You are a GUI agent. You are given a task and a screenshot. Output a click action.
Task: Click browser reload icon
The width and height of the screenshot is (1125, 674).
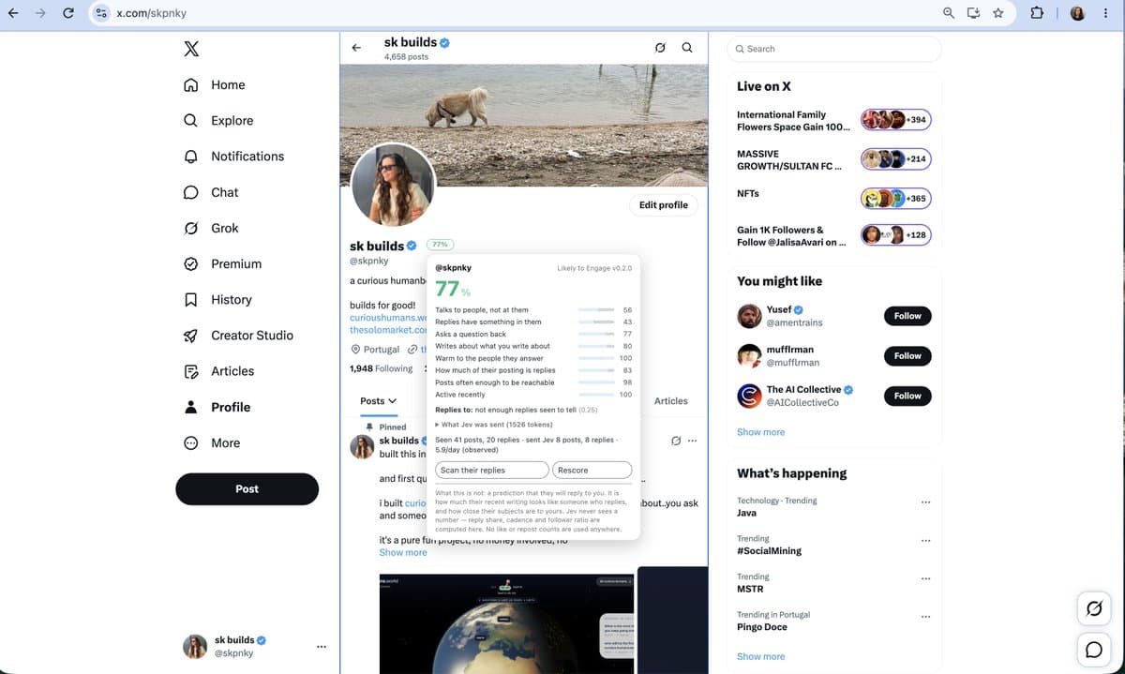67,13
